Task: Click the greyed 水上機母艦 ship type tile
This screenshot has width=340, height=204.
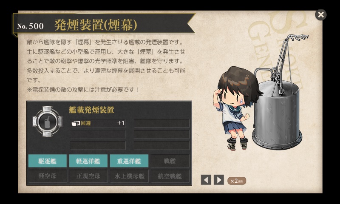Action: click(x=129, y=176)
